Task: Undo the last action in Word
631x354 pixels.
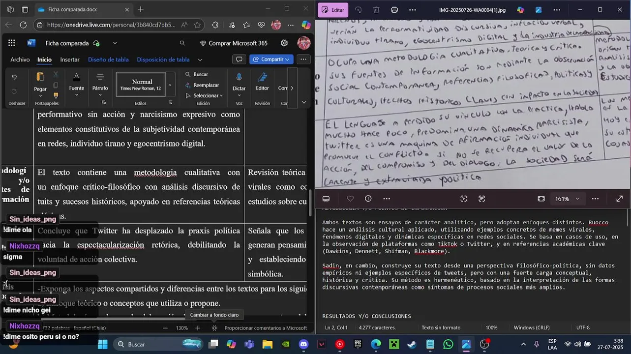Action: (14, 77)
